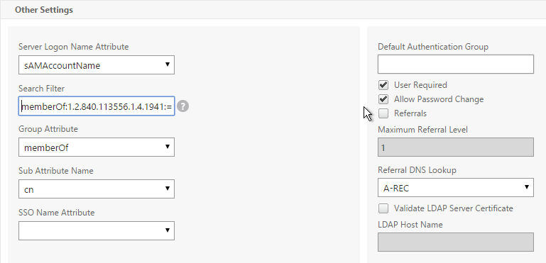Click the Search Filter help question mark icon
Image resolution: width=546 pixels, height=263 pixels.
tap(182, 106)
